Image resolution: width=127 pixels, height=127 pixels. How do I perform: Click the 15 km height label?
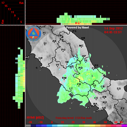6,6
